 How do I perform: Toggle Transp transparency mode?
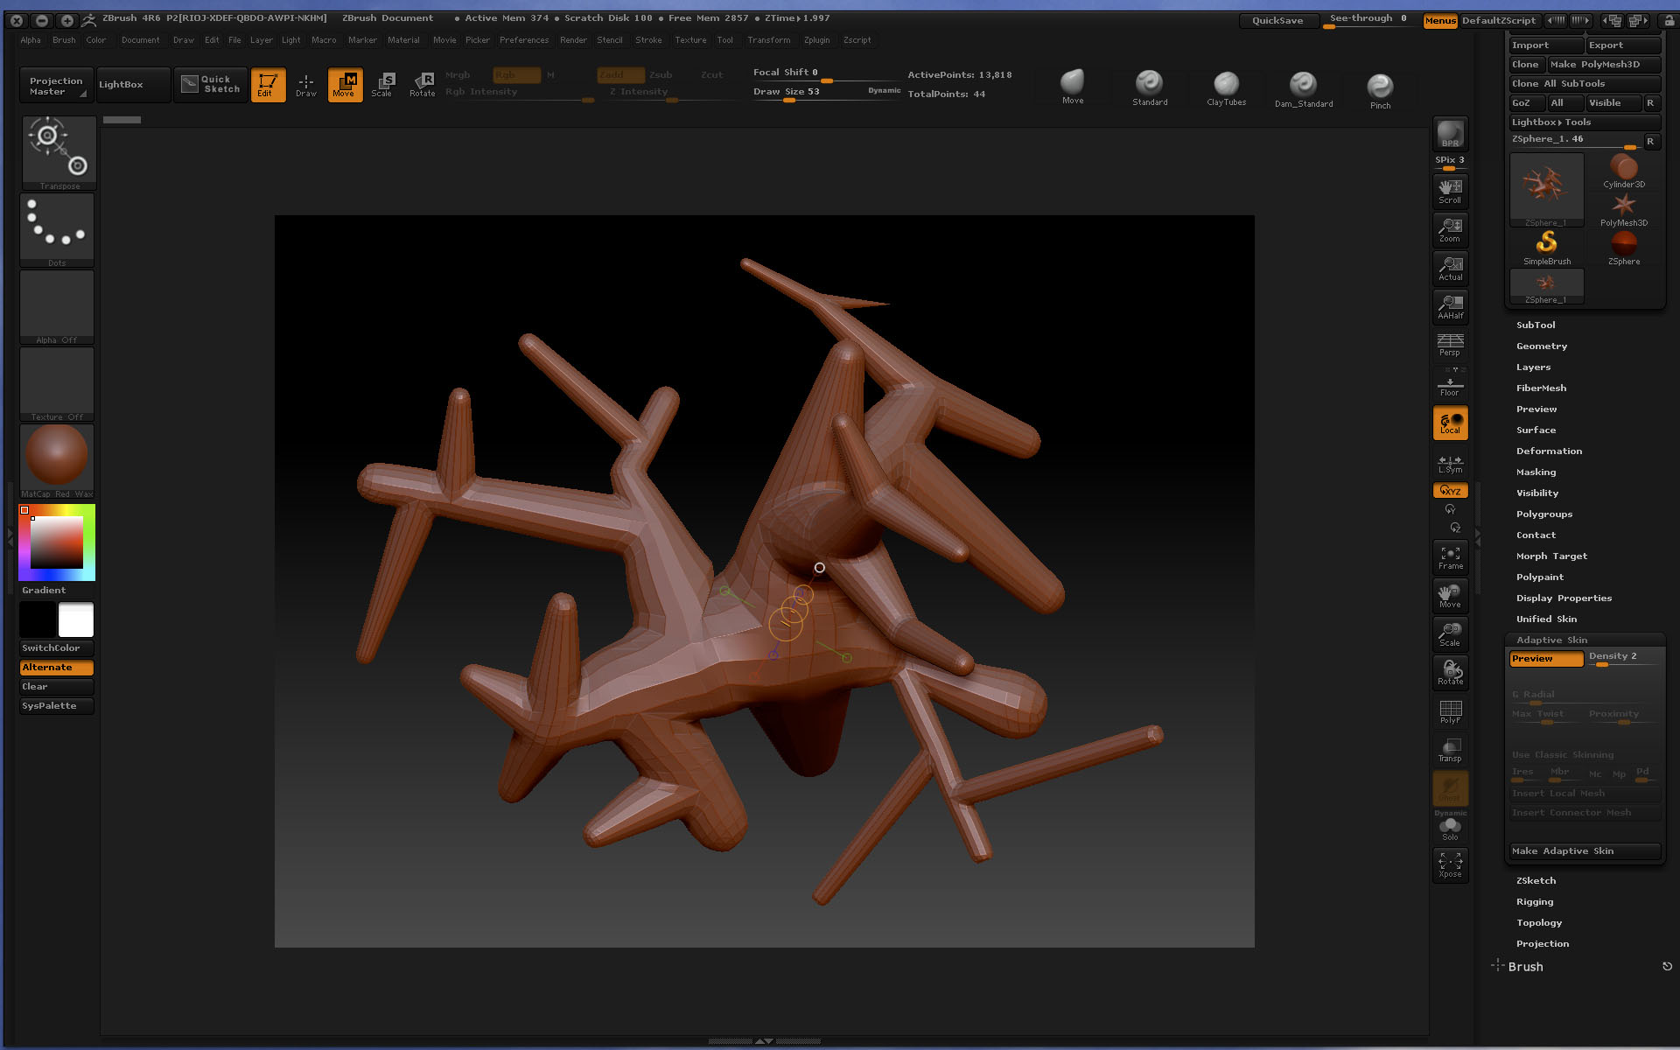tap(1450, 750)
